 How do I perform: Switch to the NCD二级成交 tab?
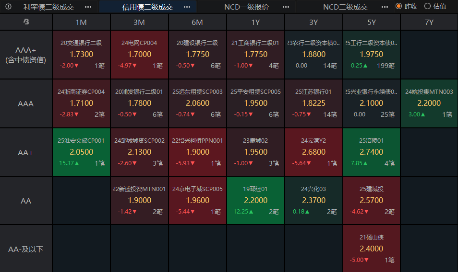(345, 7)
